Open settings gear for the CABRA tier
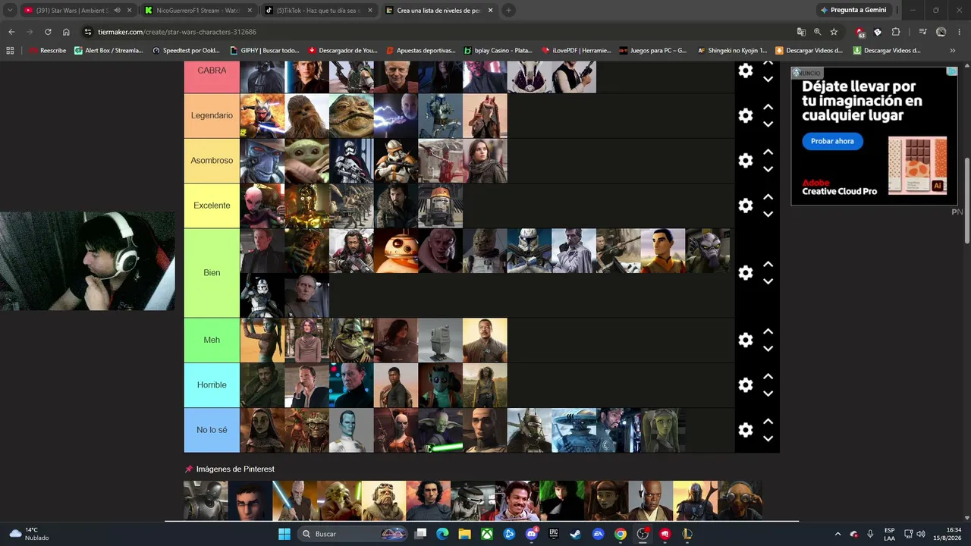 (746, 71)
